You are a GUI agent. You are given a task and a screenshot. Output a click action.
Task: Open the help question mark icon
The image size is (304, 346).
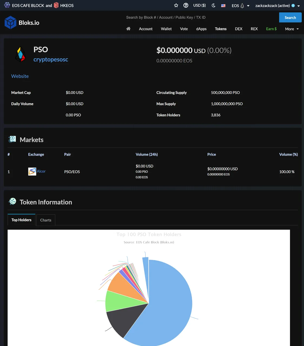pos(186,5)
